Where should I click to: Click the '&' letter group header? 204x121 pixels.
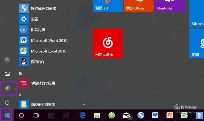tap(21, 74)
